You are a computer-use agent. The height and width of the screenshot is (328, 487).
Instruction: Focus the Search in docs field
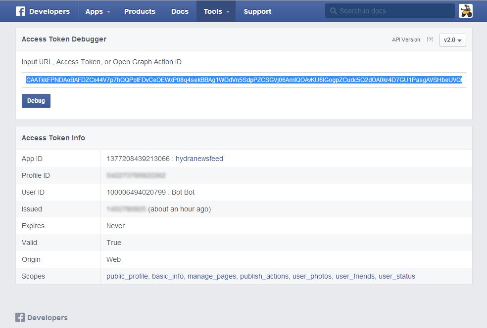(390, 11)
